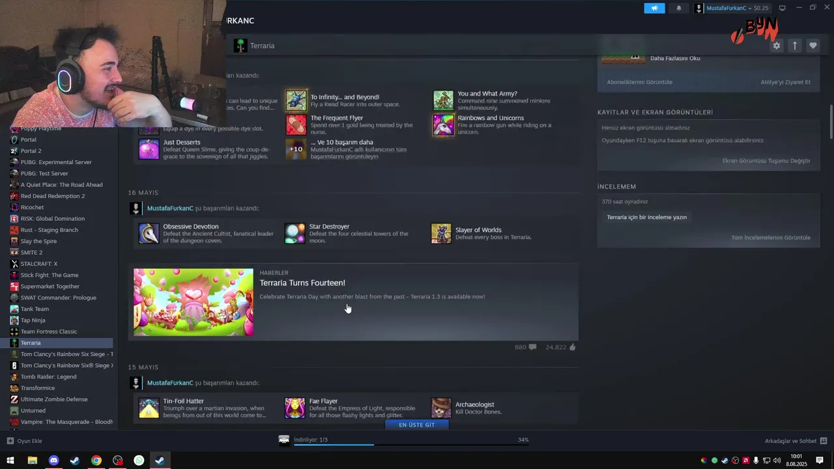Add Terraria to favorites with heart icon
The width and height of the screenshot is (834, 469).
click(x=812, y=46)
